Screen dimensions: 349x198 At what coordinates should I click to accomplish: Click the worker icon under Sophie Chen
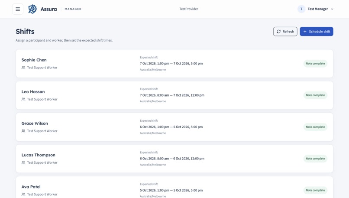point(23,68)
